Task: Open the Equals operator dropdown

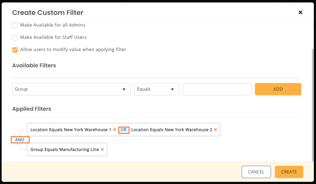Action: click(x=156, y=89)
